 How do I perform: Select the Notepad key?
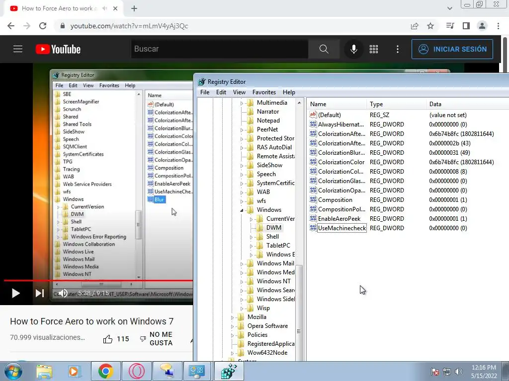268,121
